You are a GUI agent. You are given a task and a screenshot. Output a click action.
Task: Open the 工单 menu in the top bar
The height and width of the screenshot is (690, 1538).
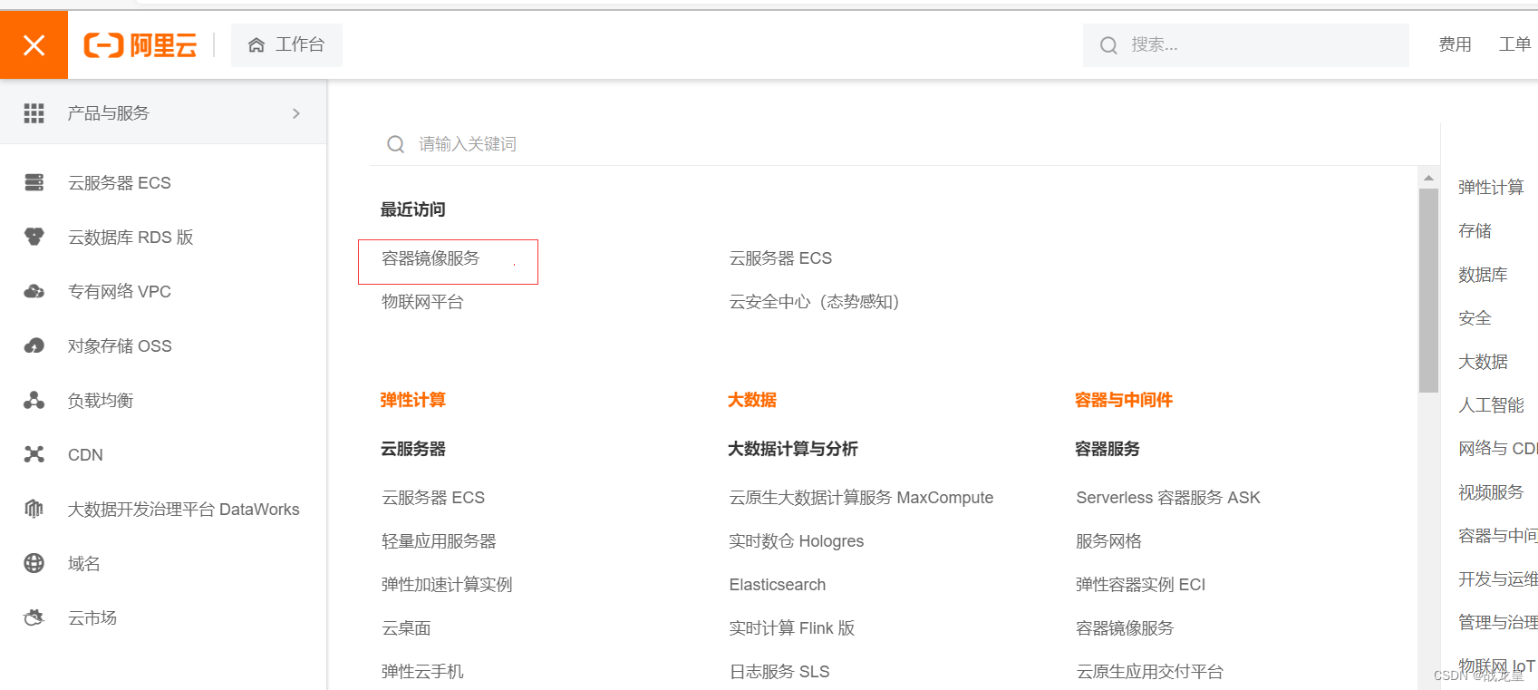point(1514,44)
